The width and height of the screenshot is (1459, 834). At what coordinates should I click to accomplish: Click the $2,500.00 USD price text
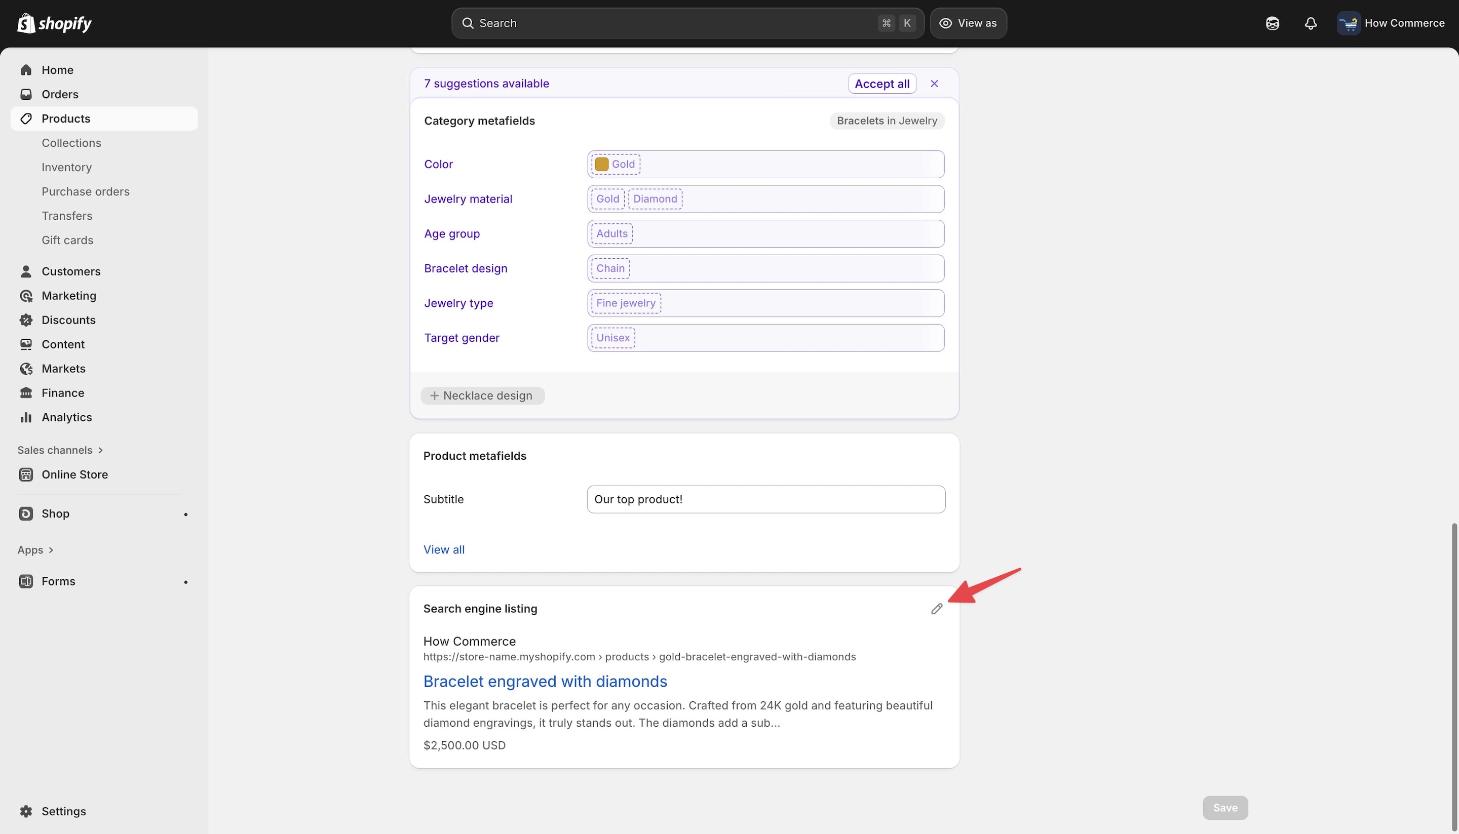[x=464, y=745]
